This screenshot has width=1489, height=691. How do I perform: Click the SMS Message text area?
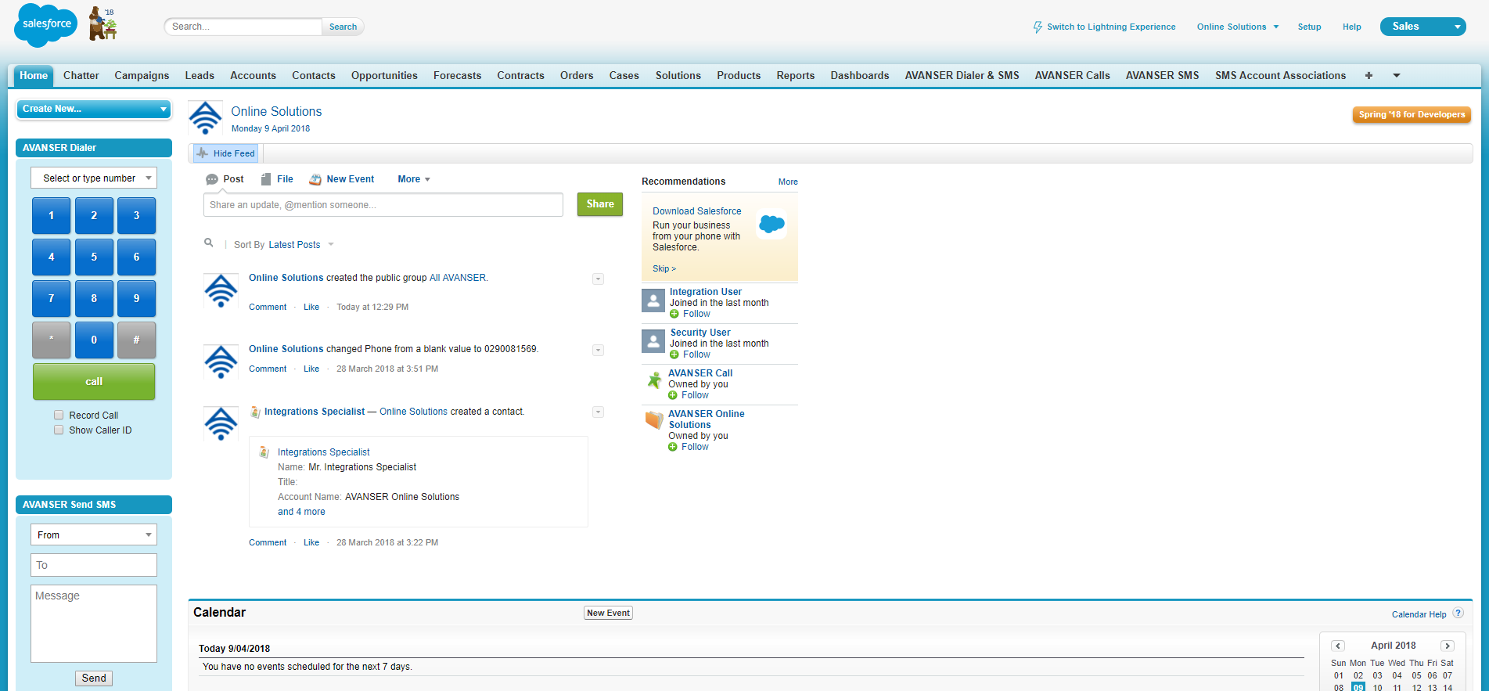pyautogui.click(x=94, y=624)
